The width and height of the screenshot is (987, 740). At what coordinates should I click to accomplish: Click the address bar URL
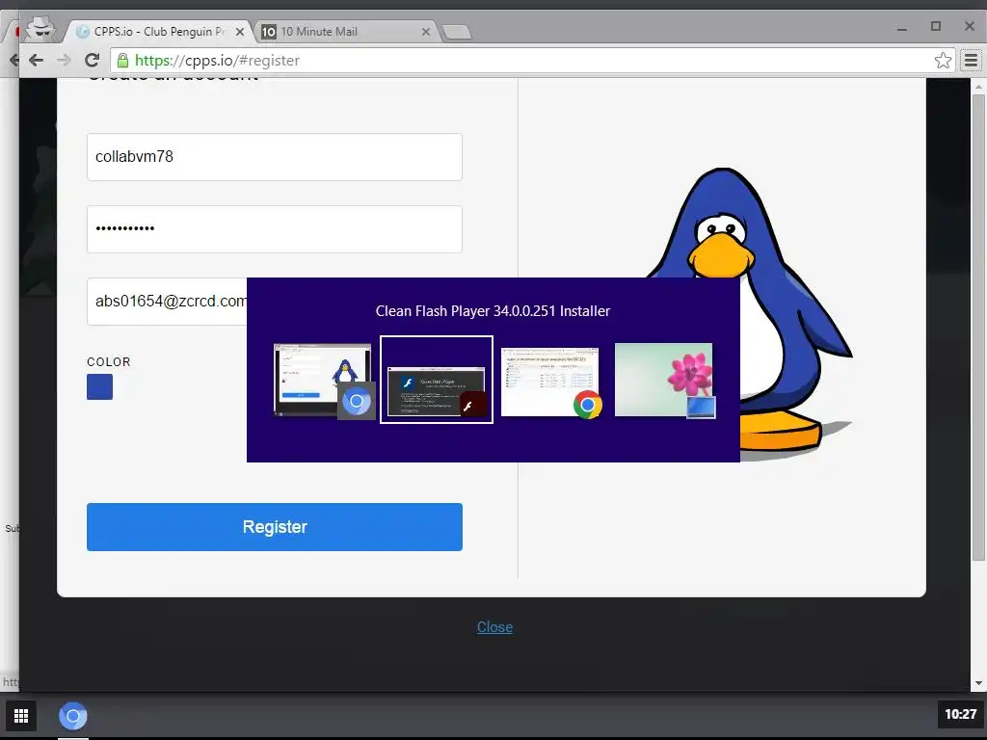click(x=217, y=61)
